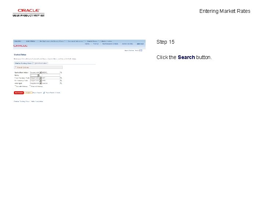Click the To Currency Code value field
This screenshot has width=264, height=198.
pos(51,81)
